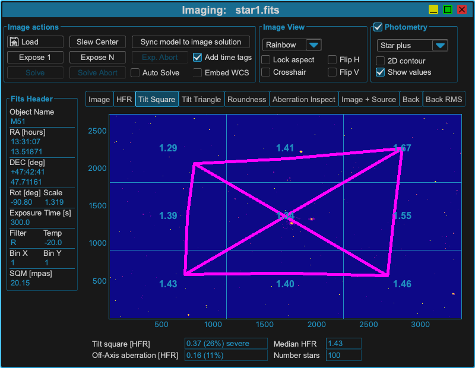Enable Flip V checkbox
Image resolution: width=475 pixels, height=368 pixels.
pos(332,72)
